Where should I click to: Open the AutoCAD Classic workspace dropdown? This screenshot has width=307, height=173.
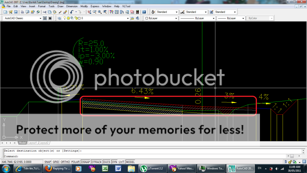(x=23, y=18)
